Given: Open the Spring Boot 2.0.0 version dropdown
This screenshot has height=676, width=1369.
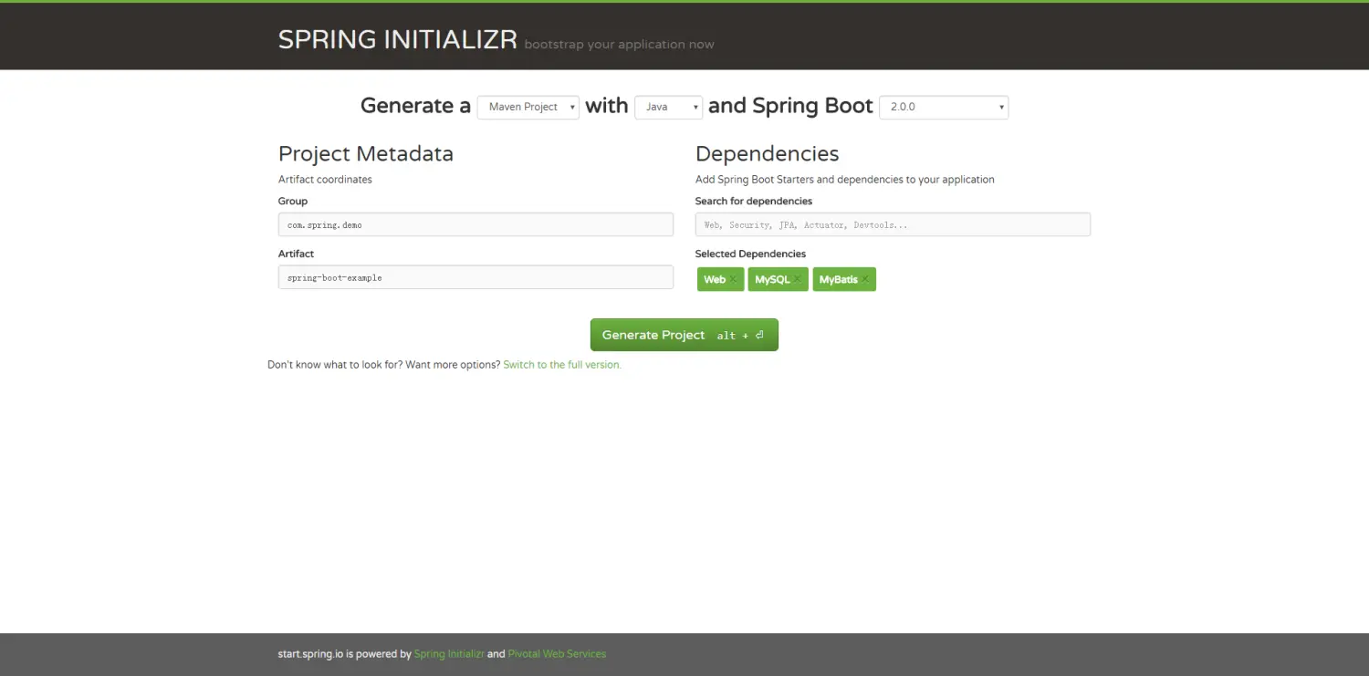Looking at the screenshot, I should click(x=944, y=107).
